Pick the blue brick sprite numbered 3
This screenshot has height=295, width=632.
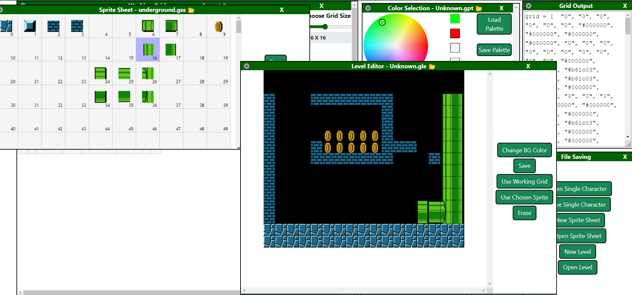[77, 26]
